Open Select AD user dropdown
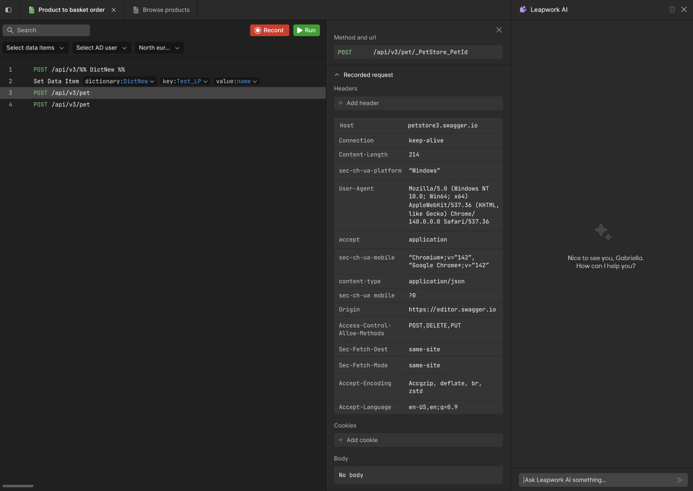The width and height of the screenshot is (693, 491). tap(101, 48)
